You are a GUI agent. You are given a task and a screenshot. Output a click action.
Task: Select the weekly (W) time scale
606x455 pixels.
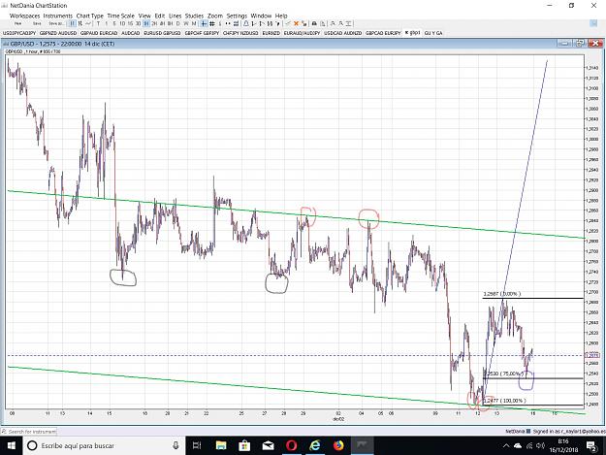(x=186, y=23)
